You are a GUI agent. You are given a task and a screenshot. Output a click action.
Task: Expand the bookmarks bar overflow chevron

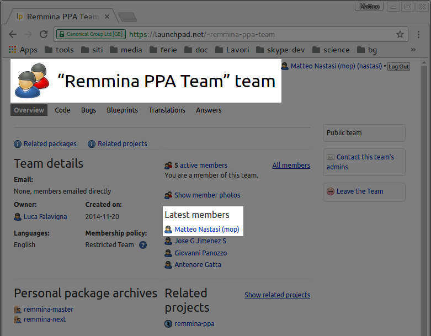tap(413, 50)
